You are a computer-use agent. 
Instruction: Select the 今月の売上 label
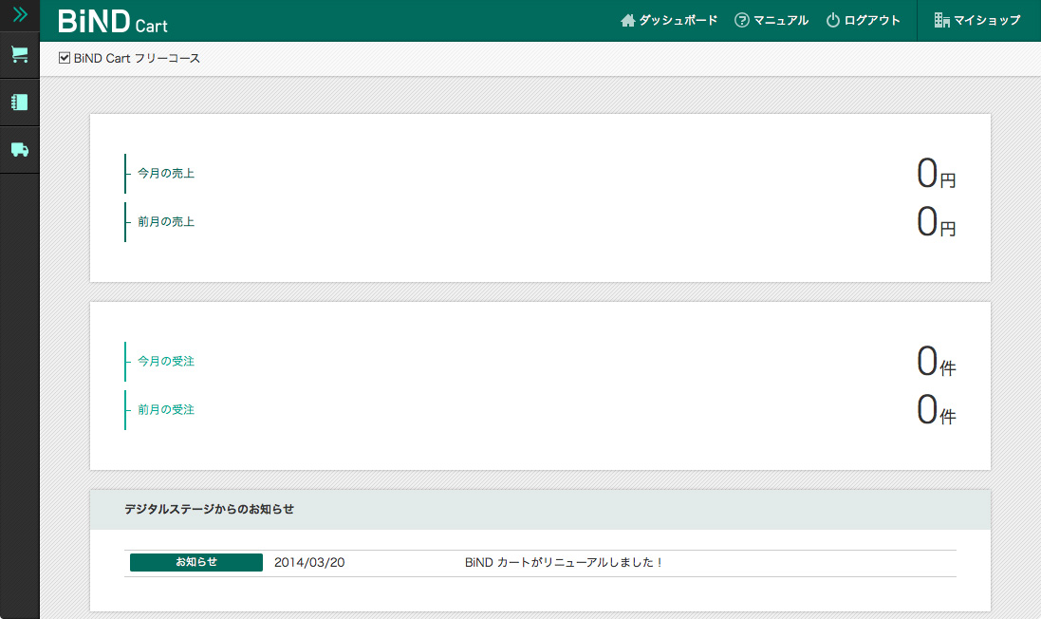tap(166, 174)
